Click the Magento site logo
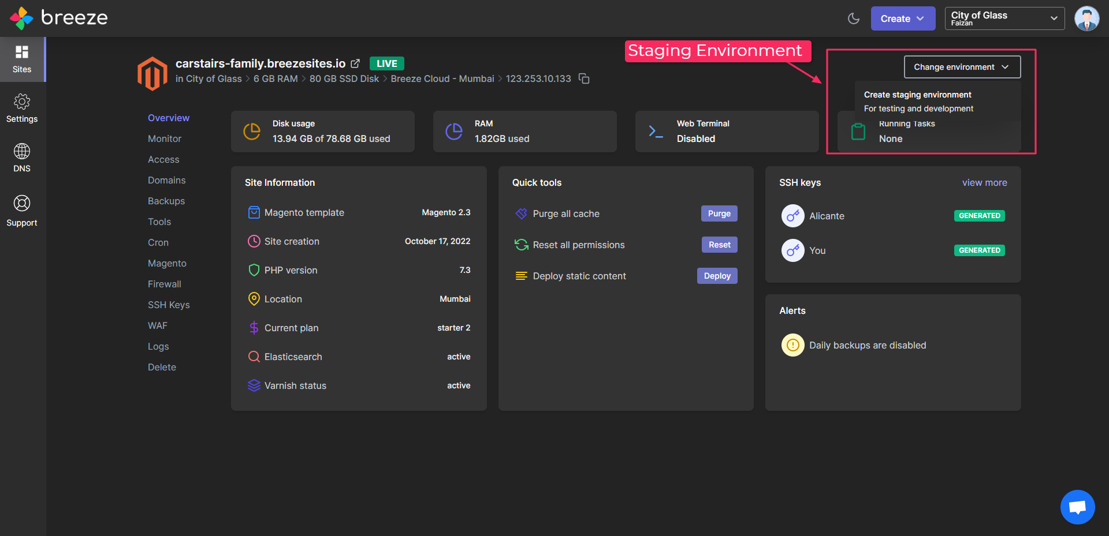The width and height of the screenshot is (1109, 536). tap(152, 73)
